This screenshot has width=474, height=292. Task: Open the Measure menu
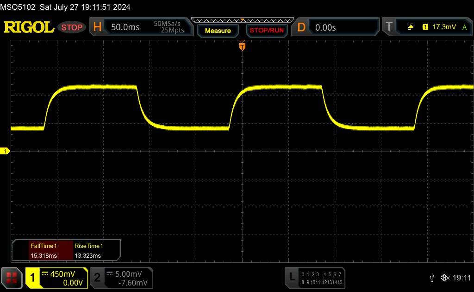click(x=218, y=31)
